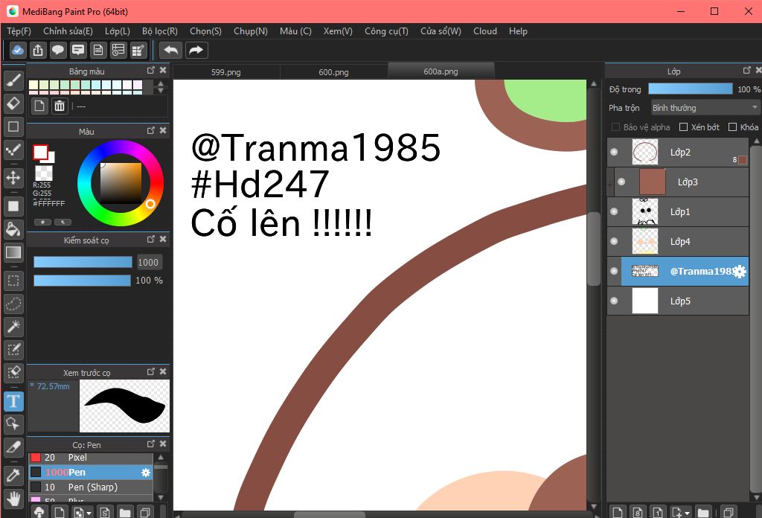The width and height of the screenshot is (762, 518).
Task: Select the Text tool
Action: (13, 401)
